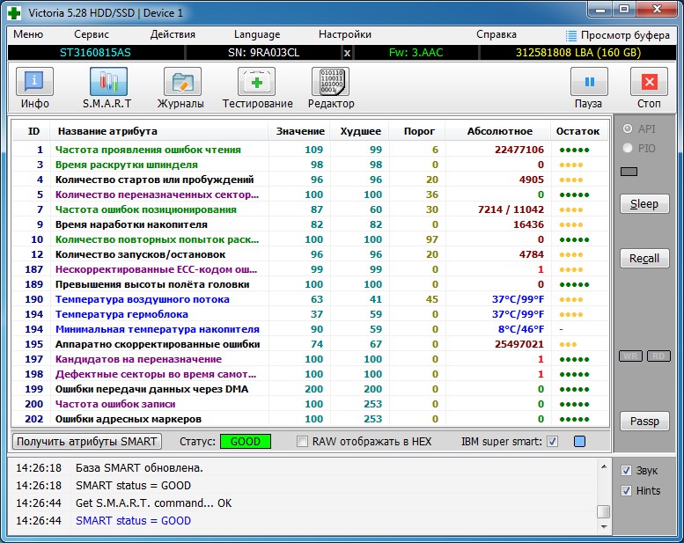Click the Худшее column header
The width and height of the screenshot is (684, 543).
pyautogui.click(x=360, y=131)
